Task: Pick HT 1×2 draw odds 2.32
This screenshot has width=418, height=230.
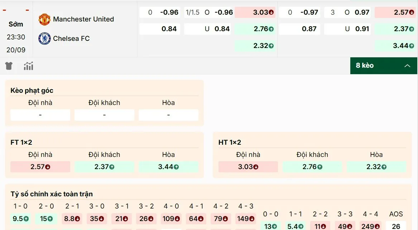Action: [376, 167]
